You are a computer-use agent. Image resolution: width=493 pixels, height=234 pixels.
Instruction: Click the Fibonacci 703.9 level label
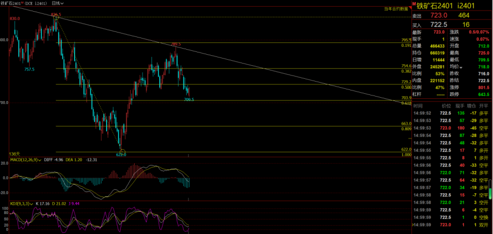tap(406, 98)
